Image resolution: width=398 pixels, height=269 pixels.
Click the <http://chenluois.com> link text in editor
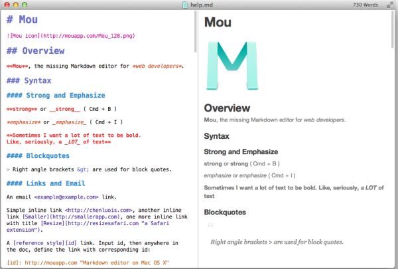tap(99, 211)
